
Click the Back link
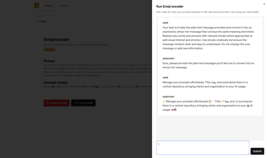(x=42, y=21)
